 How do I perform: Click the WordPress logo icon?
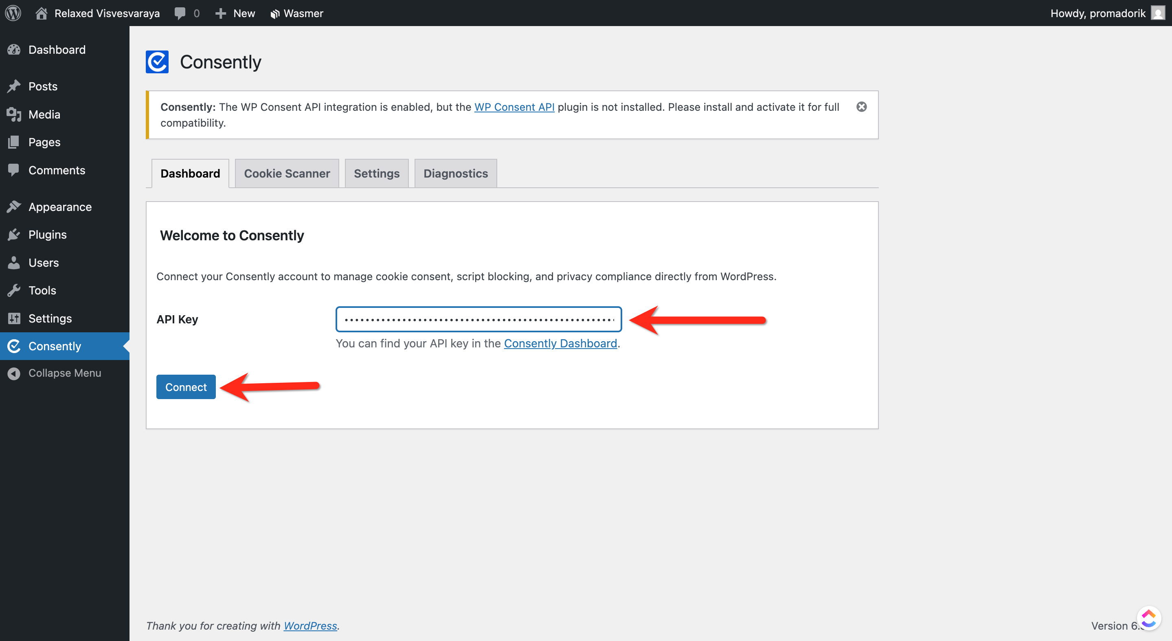tap(13, 13)
